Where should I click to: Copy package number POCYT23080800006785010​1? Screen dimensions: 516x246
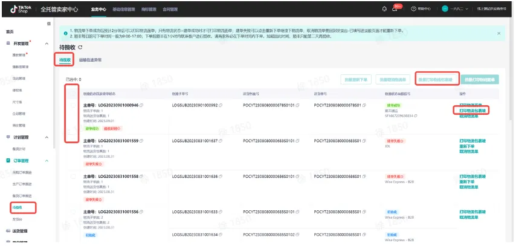click(x=297, y=105)
